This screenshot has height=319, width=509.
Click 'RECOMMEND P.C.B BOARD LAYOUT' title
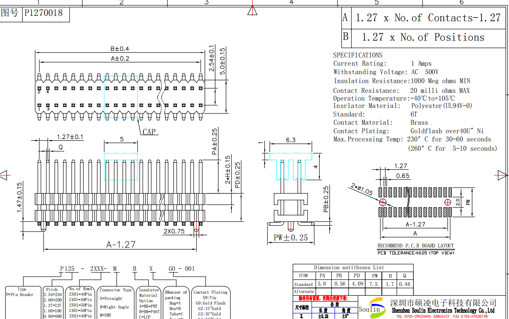(x=416, y=246)
